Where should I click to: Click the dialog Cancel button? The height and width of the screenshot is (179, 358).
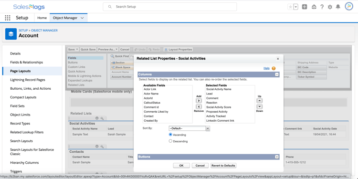tap(200, 166)
